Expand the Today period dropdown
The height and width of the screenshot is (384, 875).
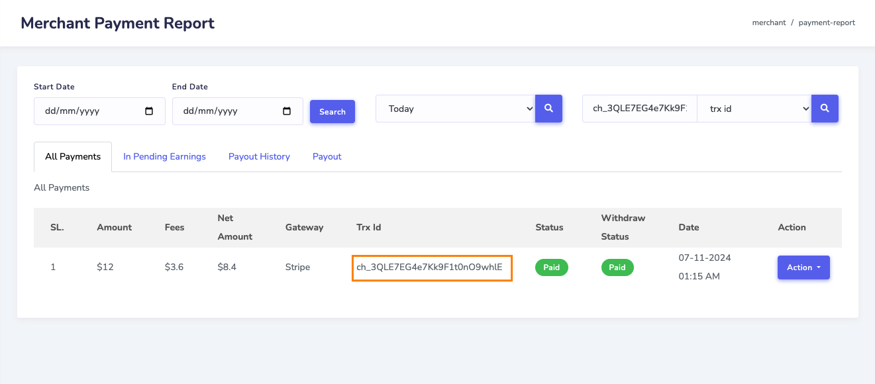coord(455,109)
